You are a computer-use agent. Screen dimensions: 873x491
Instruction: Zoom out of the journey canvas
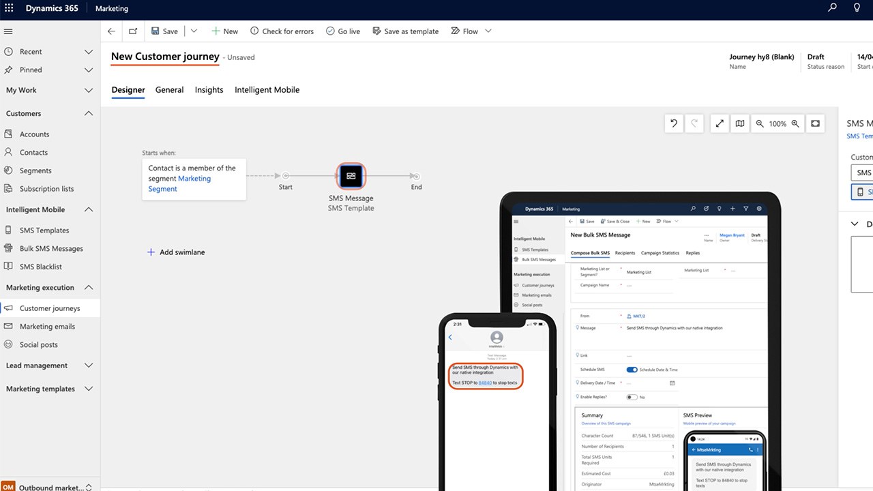pos(760,123)
